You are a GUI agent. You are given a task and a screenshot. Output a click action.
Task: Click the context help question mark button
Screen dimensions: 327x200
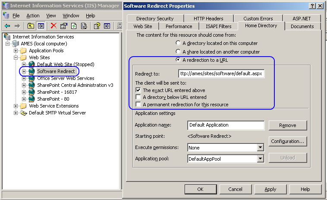(312, 6)
